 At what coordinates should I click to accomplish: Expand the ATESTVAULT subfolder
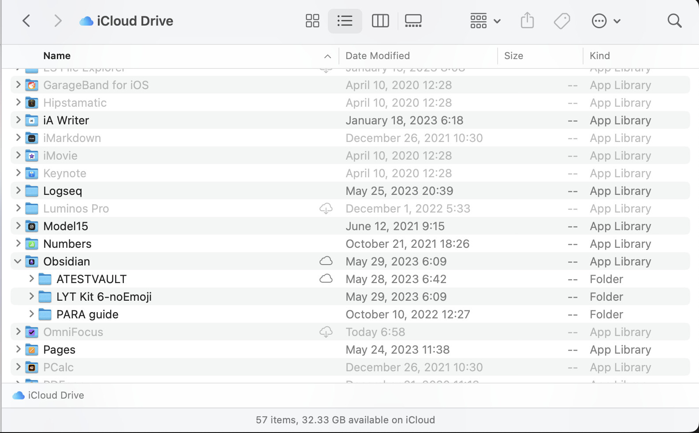[31, 279]
